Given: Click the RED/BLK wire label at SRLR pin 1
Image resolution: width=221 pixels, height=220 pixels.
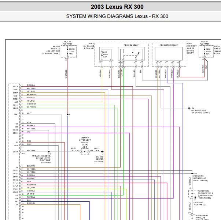Looking at the screenshot, I should (31, 85).
